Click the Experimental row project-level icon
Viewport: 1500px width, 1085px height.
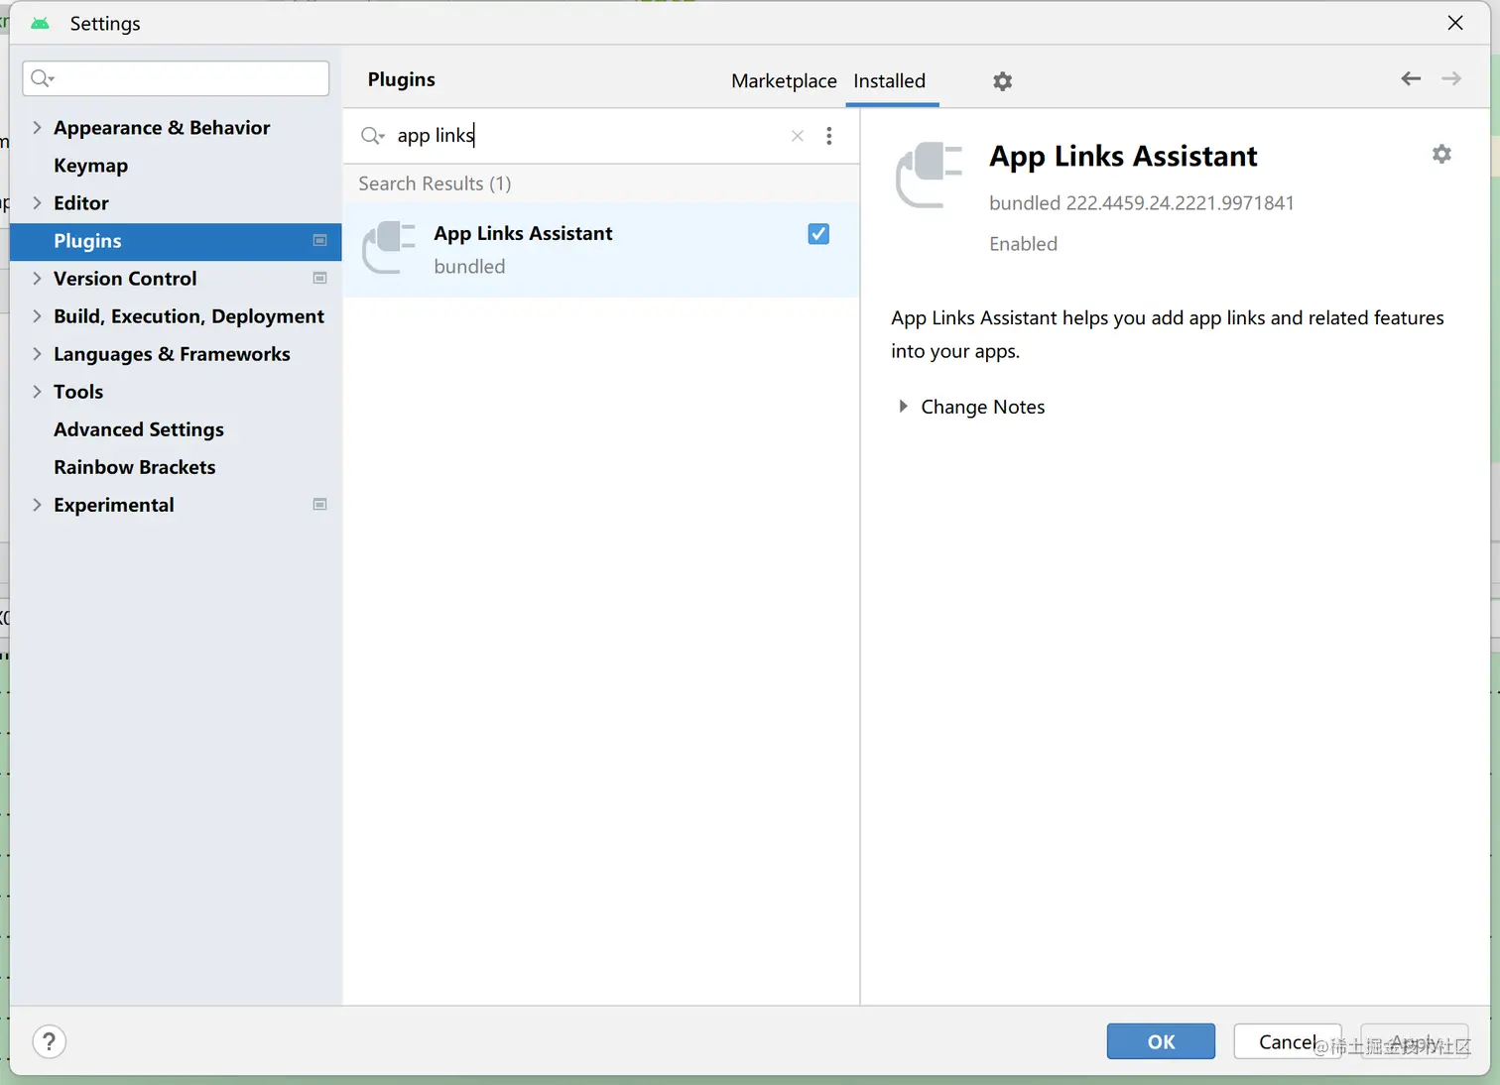click(319, 504)
